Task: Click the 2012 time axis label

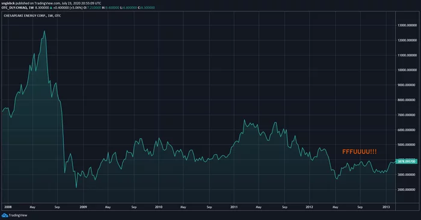Action: click(x=309, y=207)
